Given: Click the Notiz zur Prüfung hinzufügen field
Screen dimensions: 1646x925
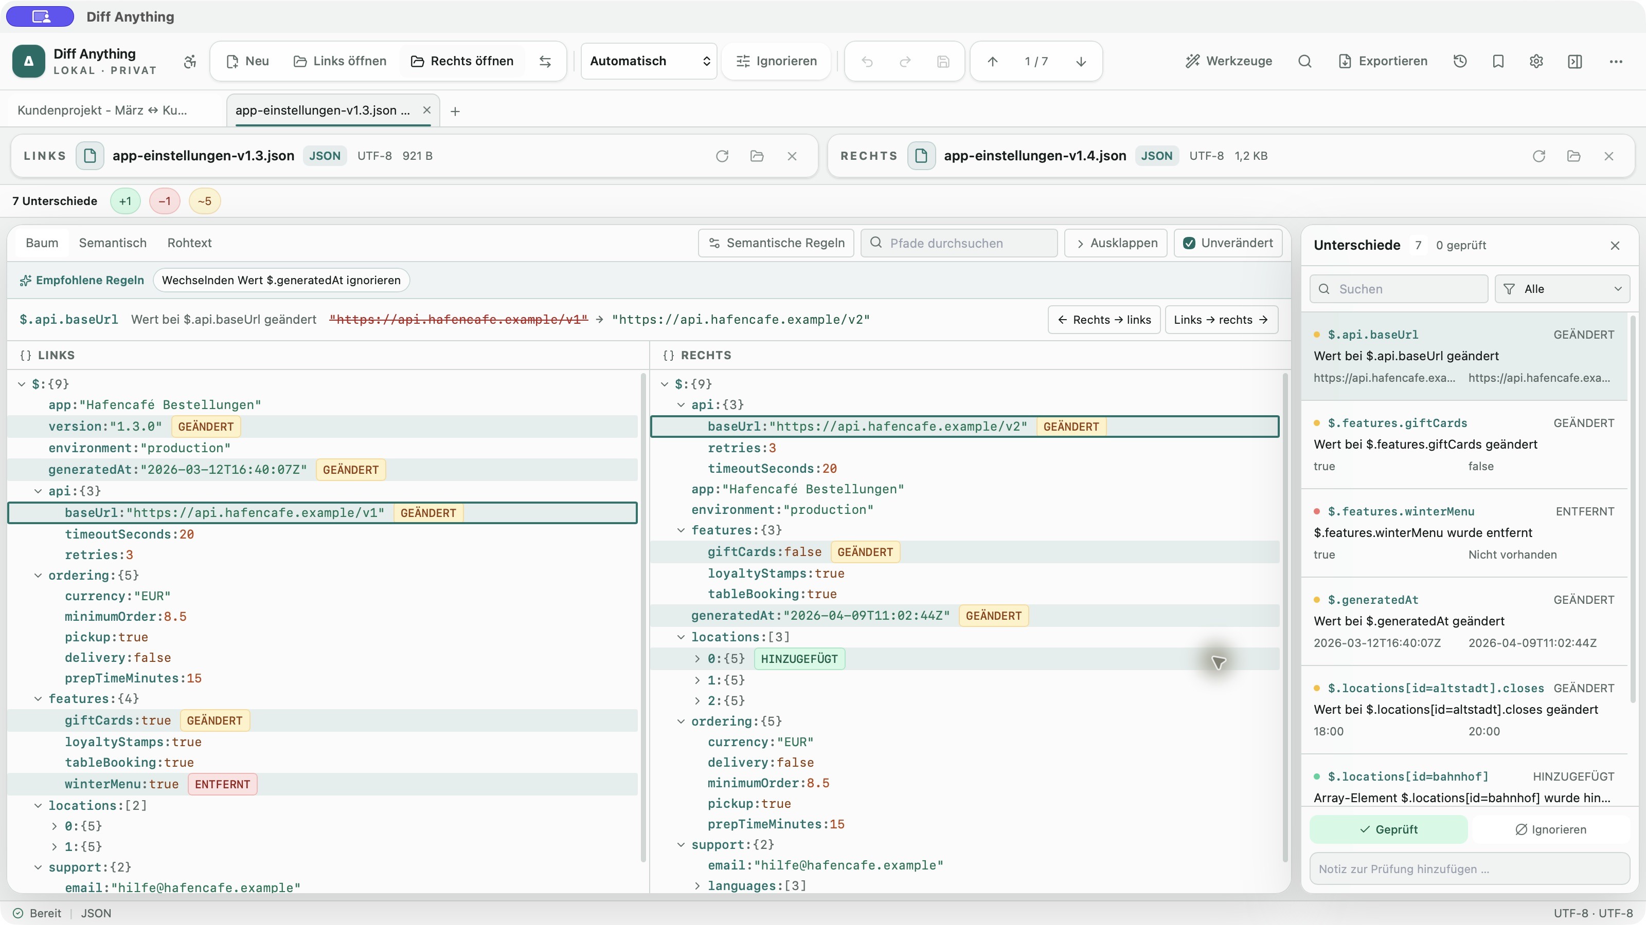Looking at the screenshot, I should 1470,869.
